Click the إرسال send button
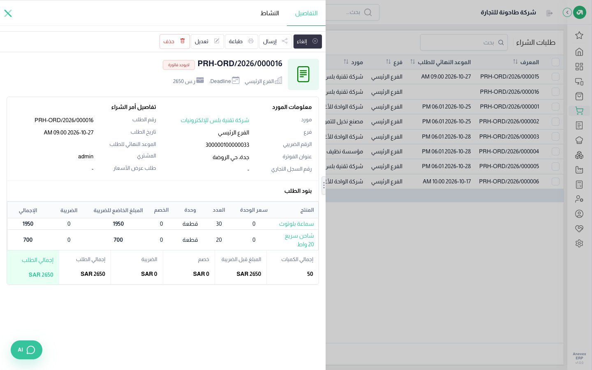 pos(275,42)
